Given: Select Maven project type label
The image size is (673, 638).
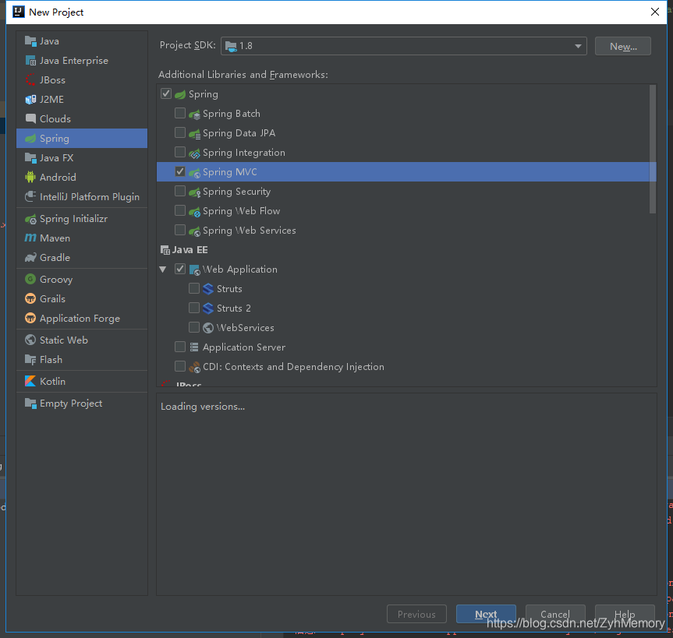Looking at the screenshot, I should [x=55, y=238].
